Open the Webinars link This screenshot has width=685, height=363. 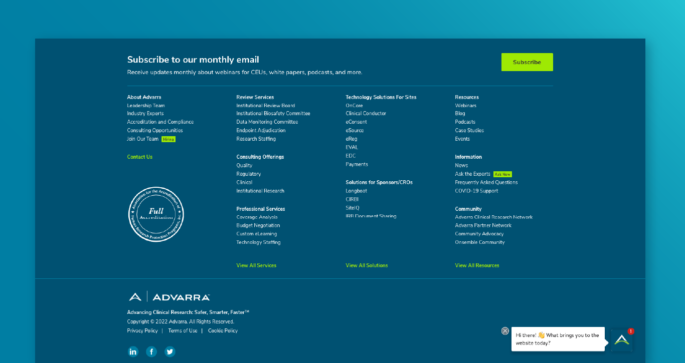(x=466, y=106)
